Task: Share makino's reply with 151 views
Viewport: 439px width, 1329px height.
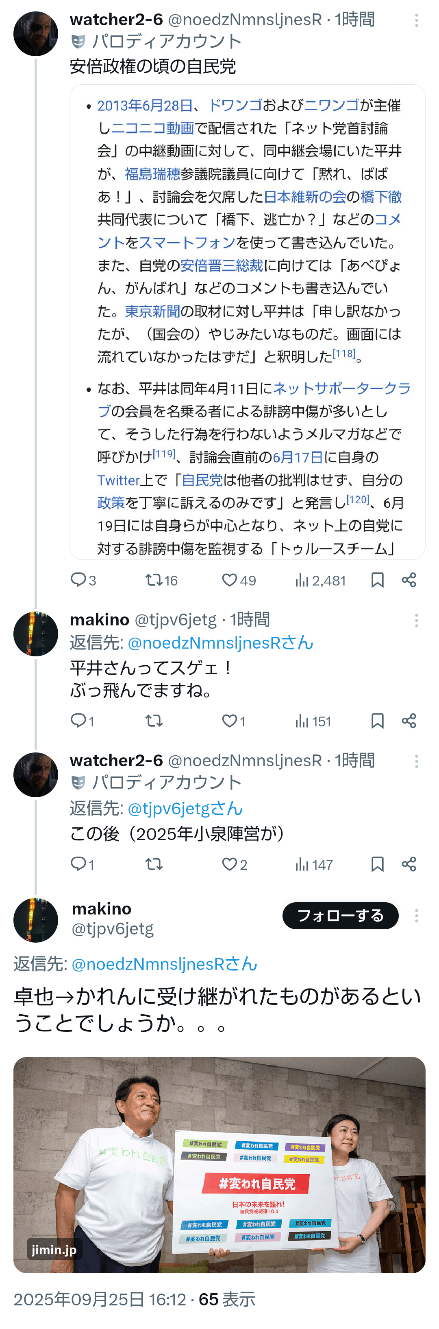Action: (x=409, y=721)
